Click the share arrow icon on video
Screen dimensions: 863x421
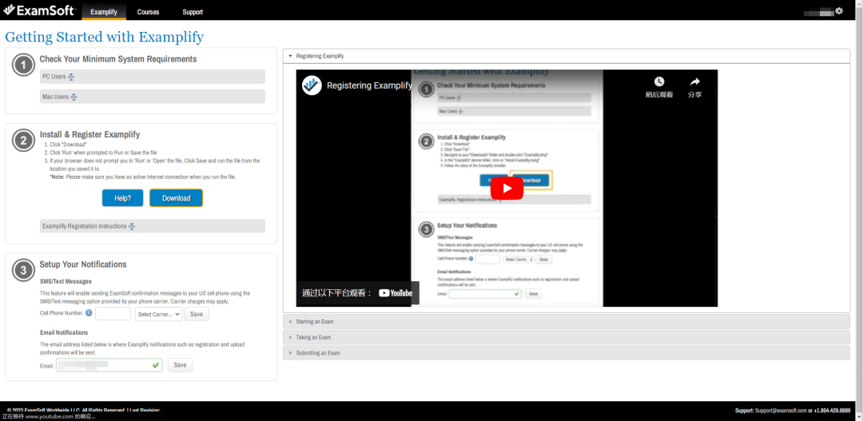coord(694,81)
